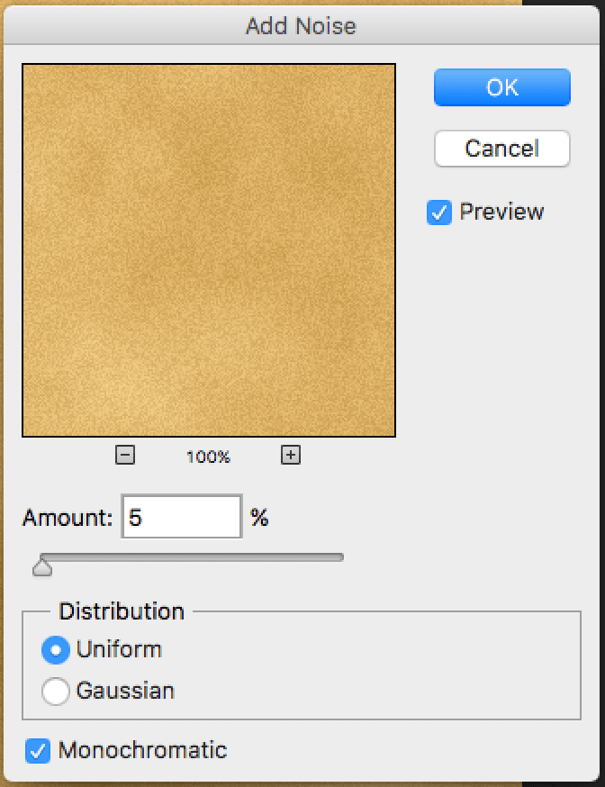Click Cancel to dismiss Add Noise
Image resolution: width=605 pixels, height=787 pixels.
coord(501,149)
